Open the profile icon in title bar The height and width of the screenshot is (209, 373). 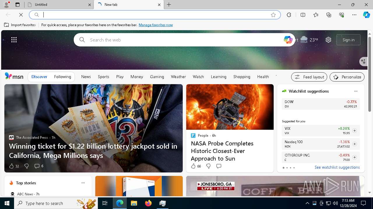point(6,5)
